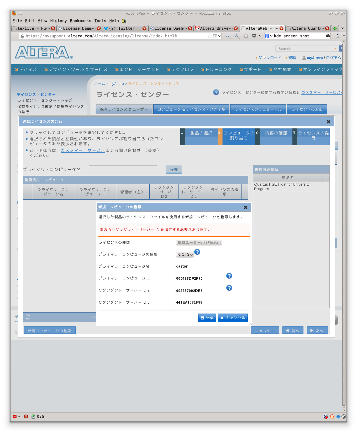
Task: Click the zoom out magnifier in Firefox toolbar
Action: pos(228,36)
